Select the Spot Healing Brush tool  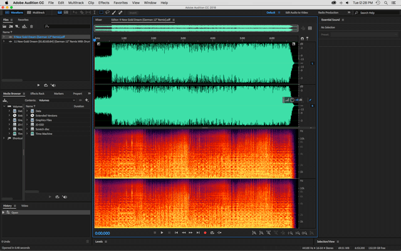point(120,13)
